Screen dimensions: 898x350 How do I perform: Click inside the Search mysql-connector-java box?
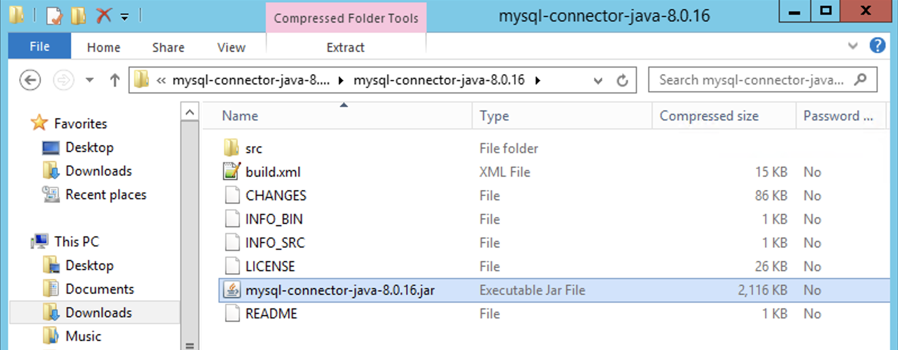(x=751, y=80)
